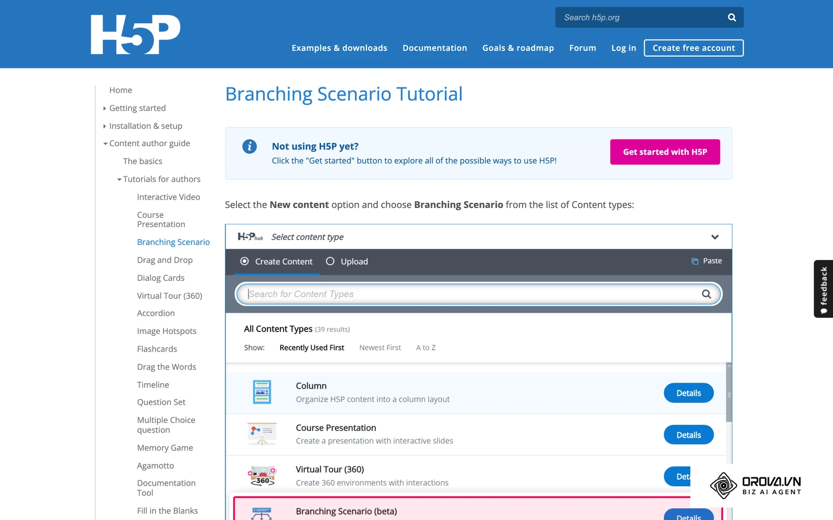Screen dimensions: 833x520
Task: Sort by Recently Used First
Action: (x=312, y=347)
